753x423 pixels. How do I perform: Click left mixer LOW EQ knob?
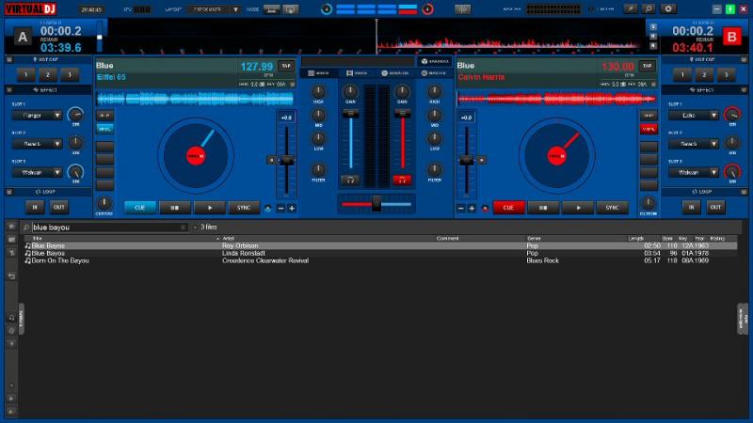[x=318, y=138]
